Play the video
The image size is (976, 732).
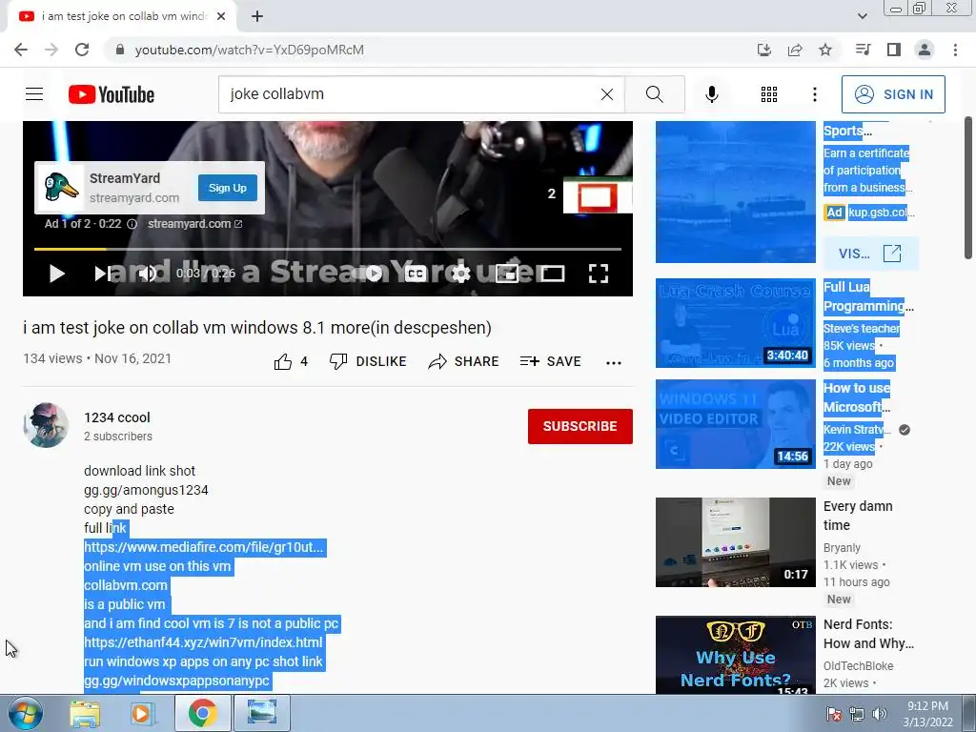[56, 274]
